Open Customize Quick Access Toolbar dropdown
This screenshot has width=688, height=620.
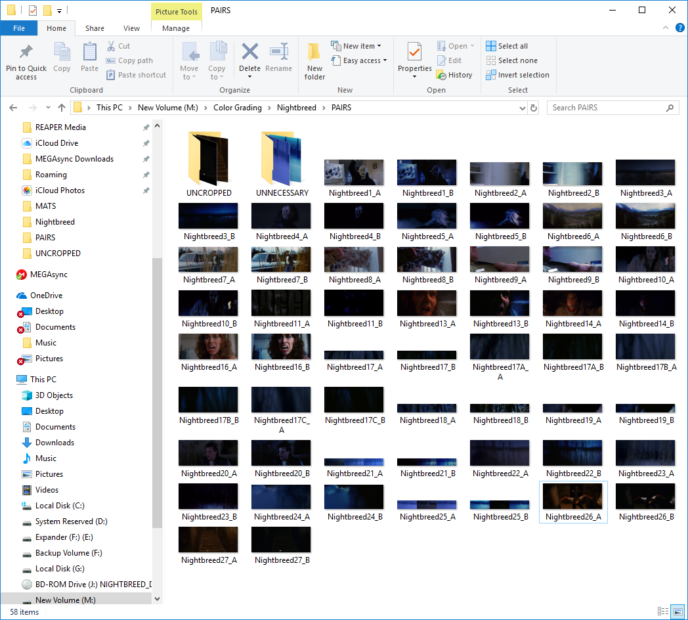(x=59, y=11)
